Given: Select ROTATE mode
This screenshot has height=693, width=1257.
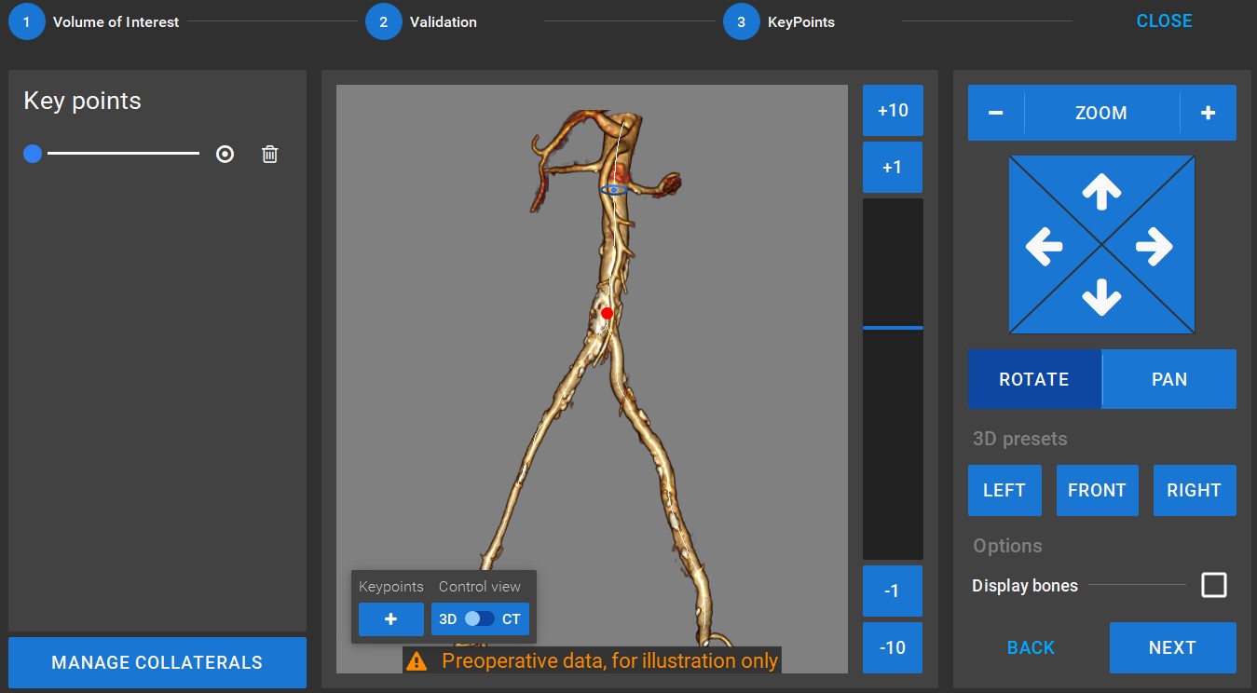Looking at the screenshot, I should 1033,379.
